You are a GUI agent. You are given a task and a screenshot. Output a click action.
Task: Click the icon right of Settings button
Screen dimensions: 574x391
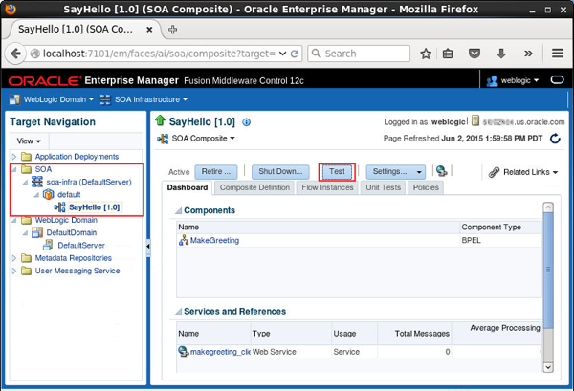pos(441,172)
